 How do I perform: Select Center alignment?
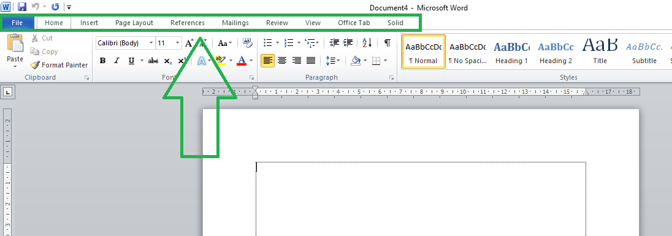282,61
